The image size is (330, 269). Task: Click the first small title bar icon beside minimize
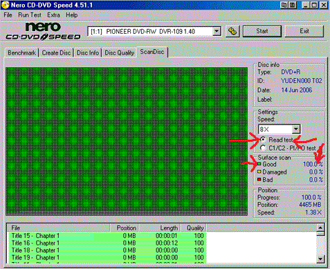(x=284, y=5)
